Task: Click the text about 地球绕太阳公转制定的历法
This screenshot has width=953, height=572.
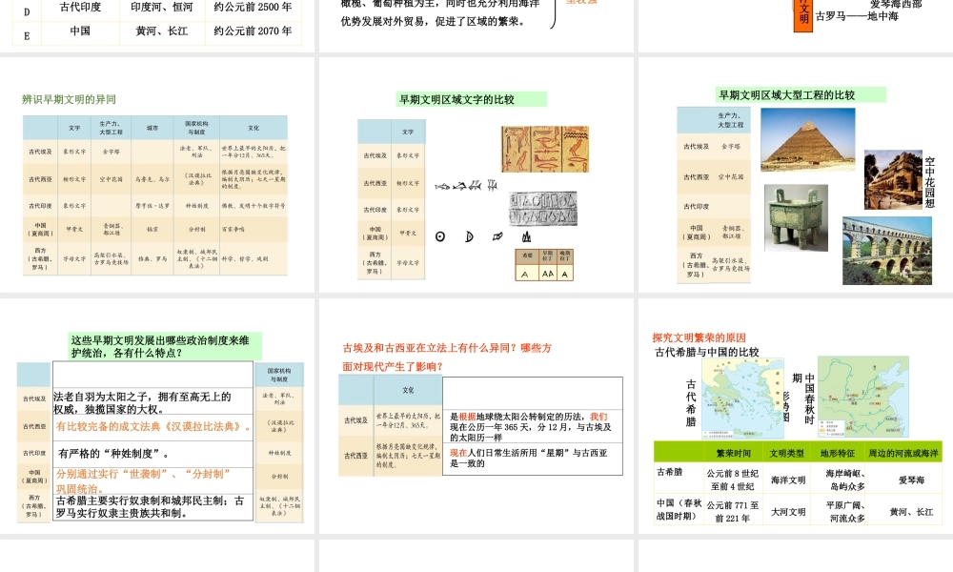Action: 531,427
